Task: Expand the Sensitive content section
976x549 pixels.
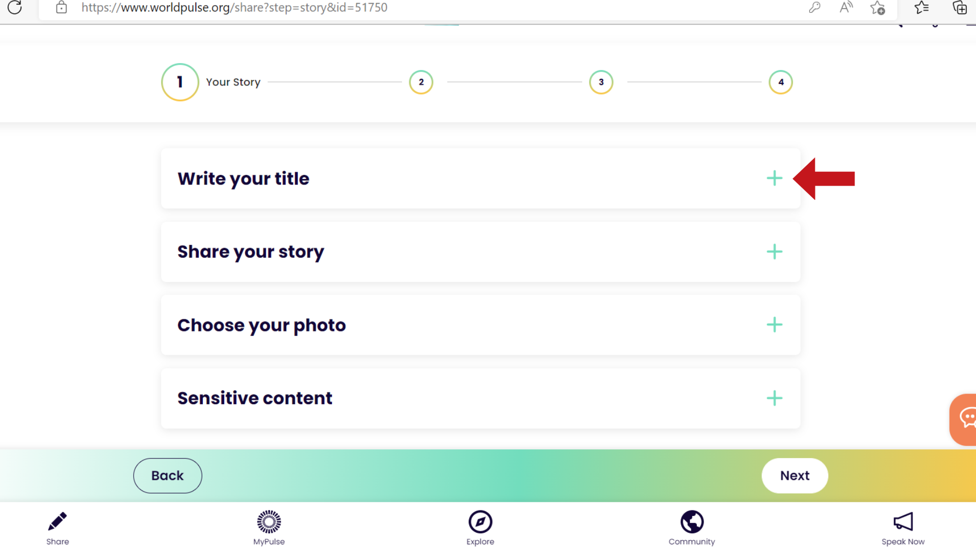Action: [774, 398]
